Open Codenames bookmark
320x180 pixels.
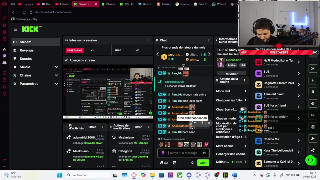pos(25,19)
